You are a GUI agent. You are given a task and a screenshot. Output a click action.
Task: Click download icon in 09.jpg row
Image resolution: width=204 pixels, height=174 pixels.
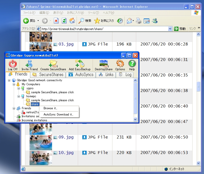pos(84,137)
